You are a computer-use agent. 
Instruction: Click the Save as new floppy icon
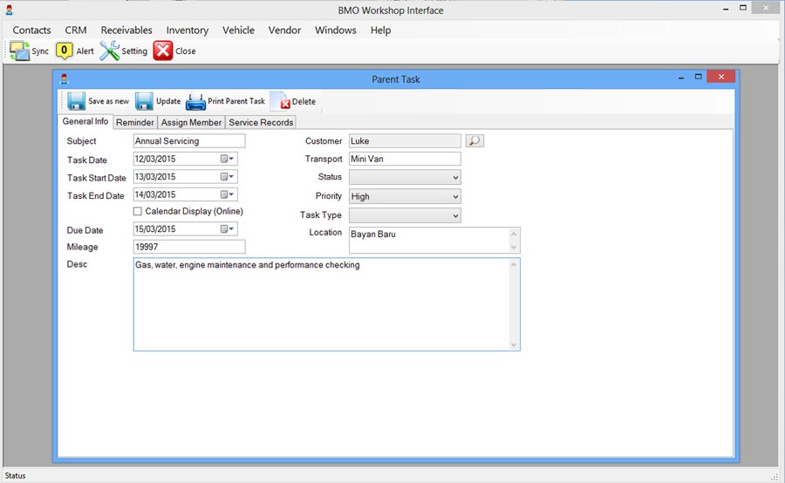76,101
